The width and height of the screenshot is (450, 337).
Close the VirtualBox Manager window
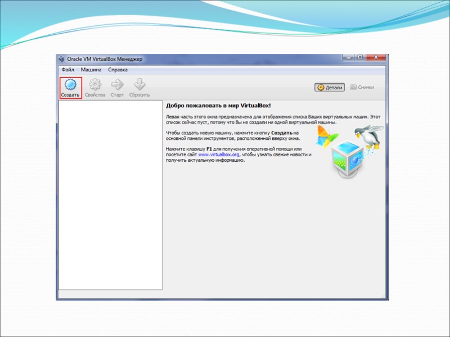pyautogui.click(x=376, y=57)
